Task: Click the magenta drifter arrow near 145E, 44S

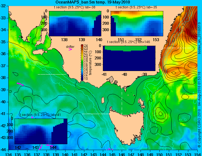Action: [x=110, y=149]
